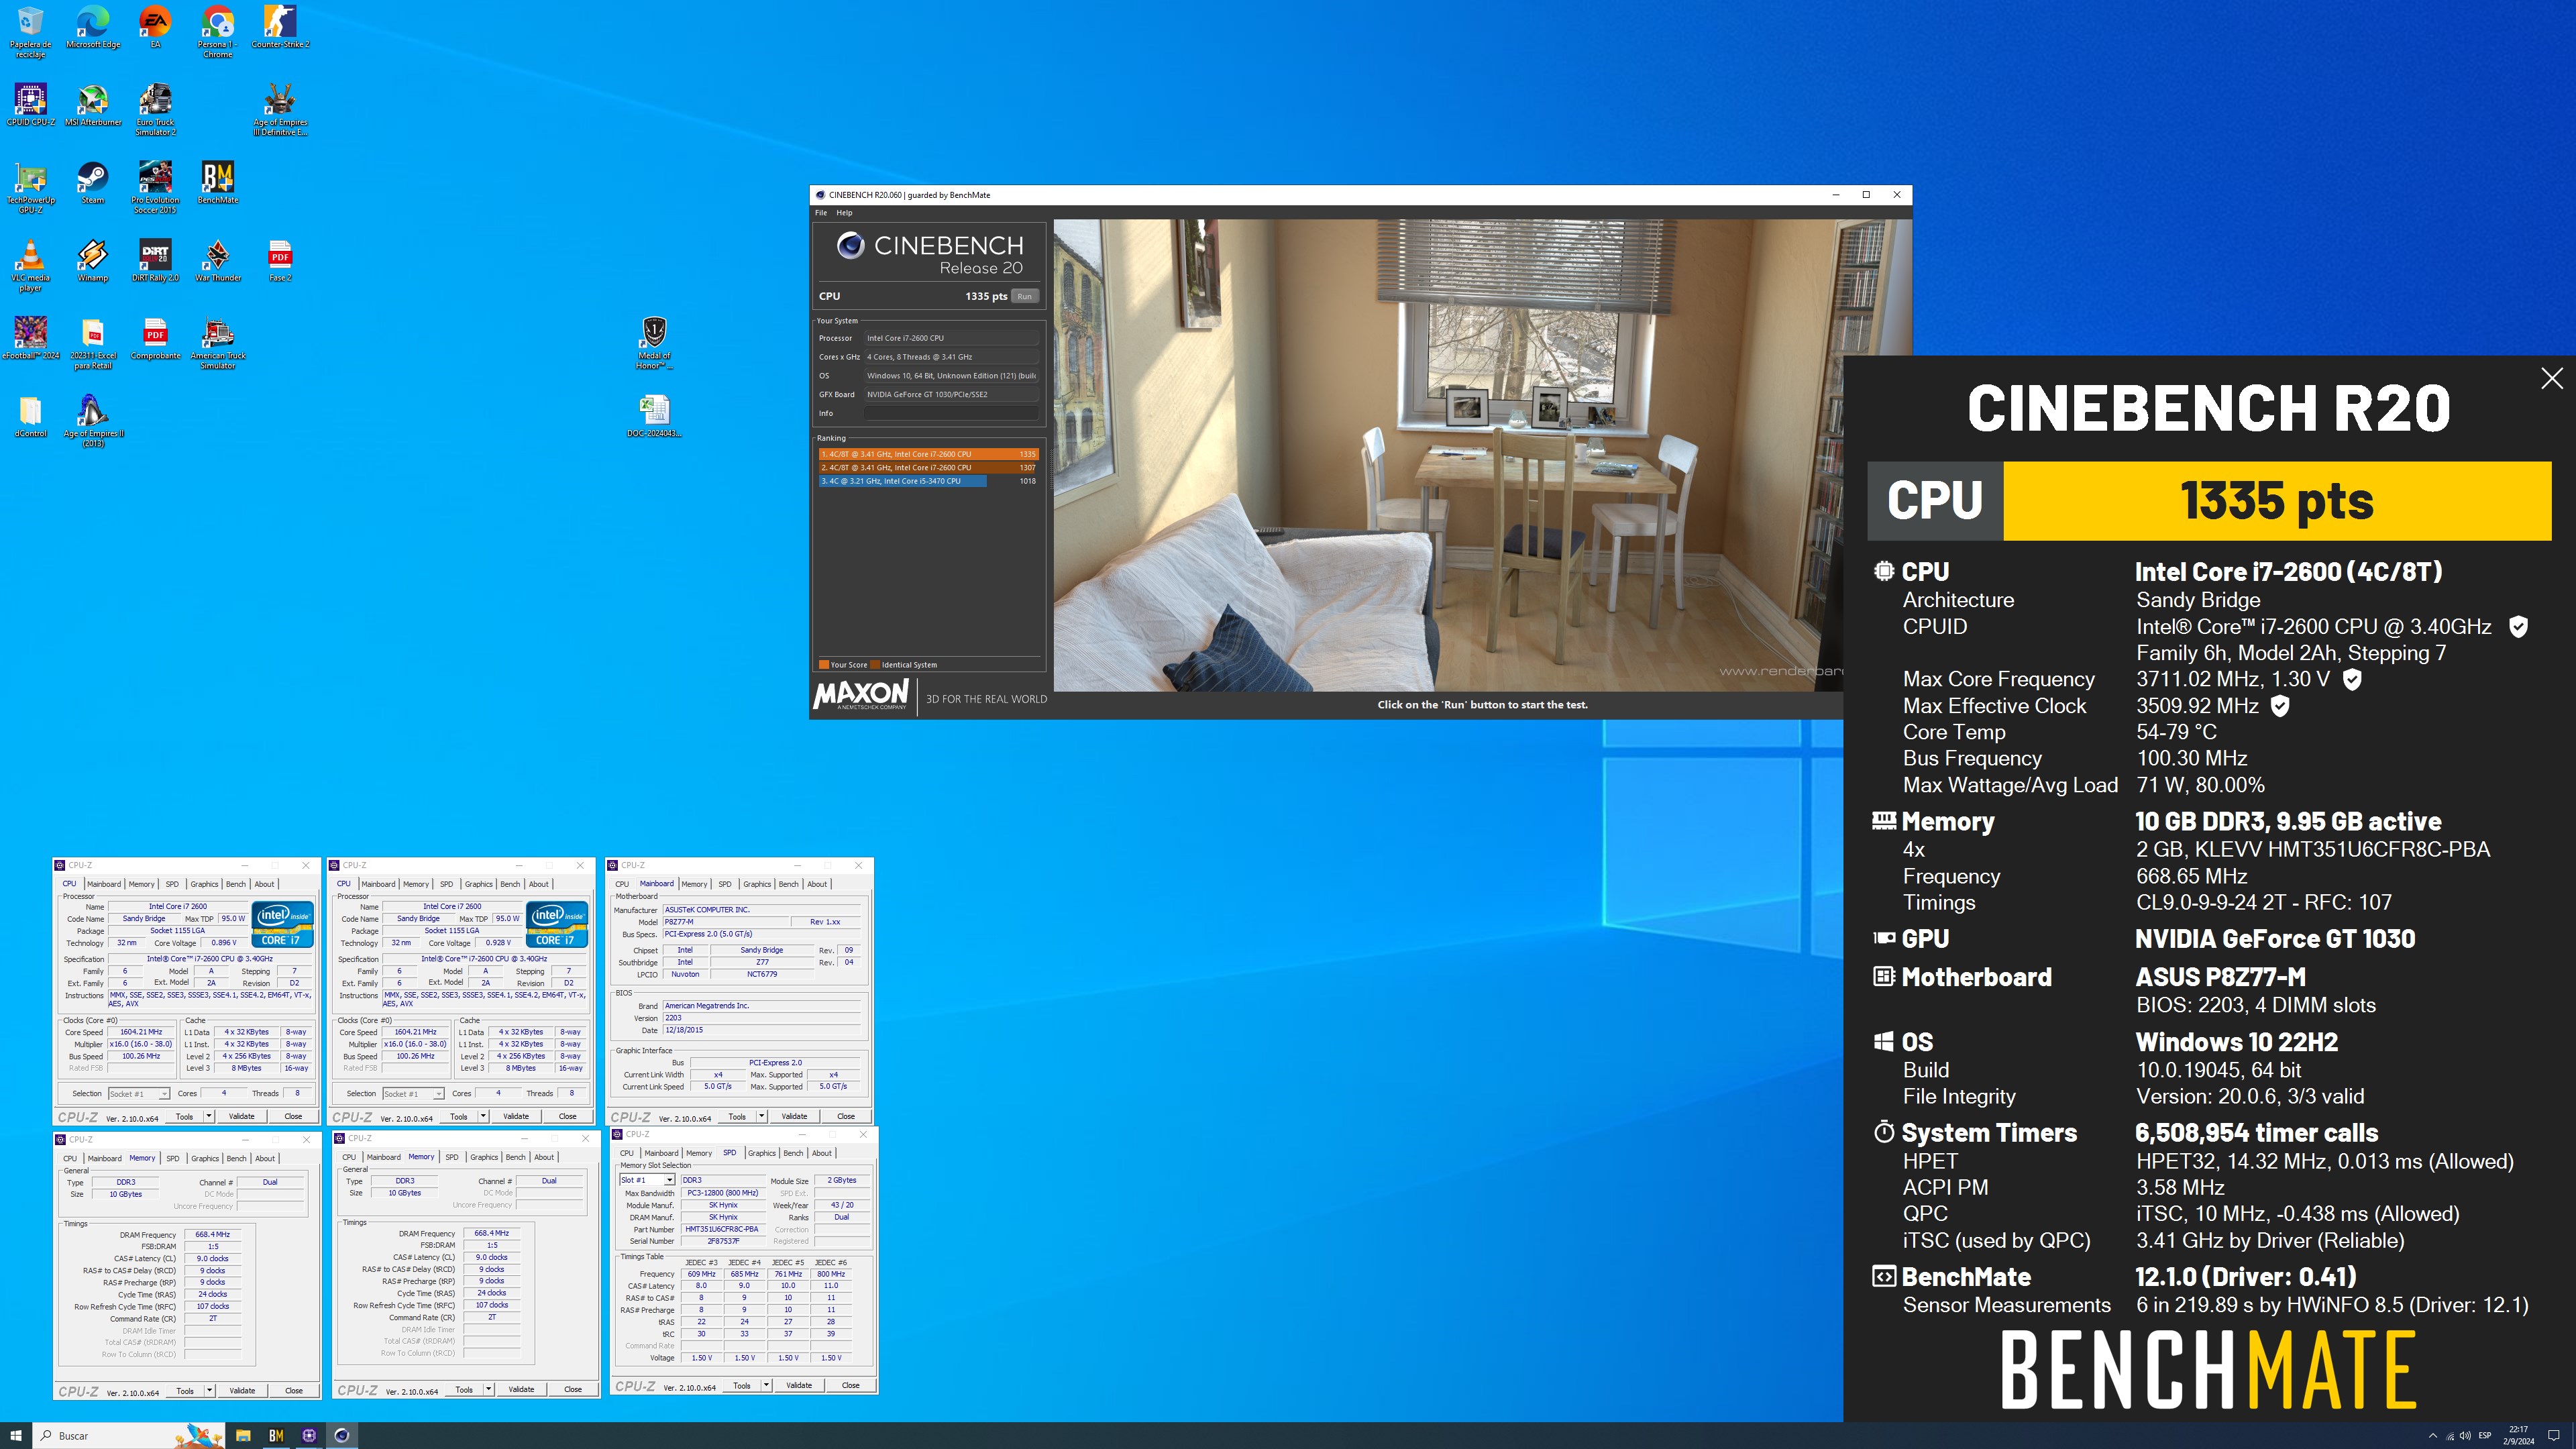Click the Cinebench Info field

coord(951,413)
